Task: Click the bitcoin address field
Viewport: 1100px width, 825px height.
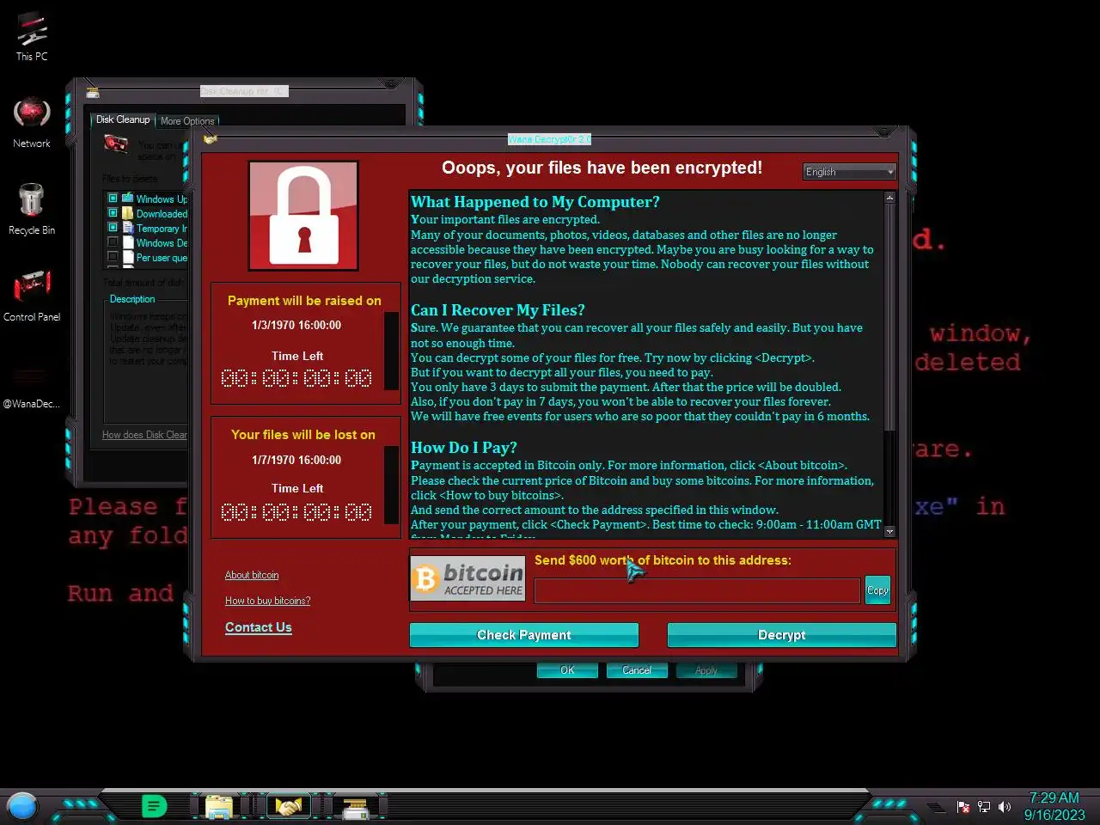Action: (697, 590)
